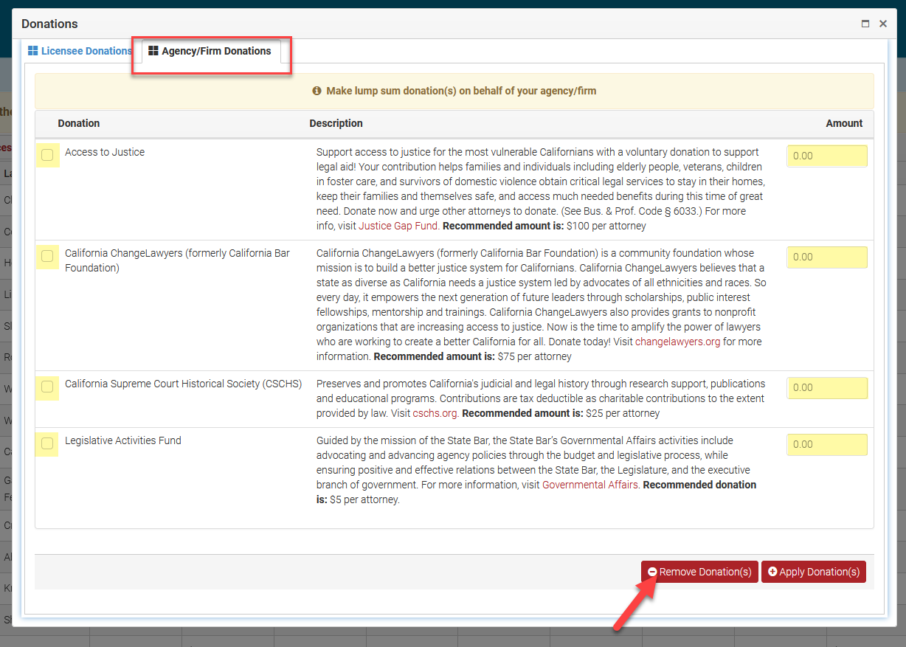Click the Amount column header
906x647 pixels.
[x=844, y=123]
